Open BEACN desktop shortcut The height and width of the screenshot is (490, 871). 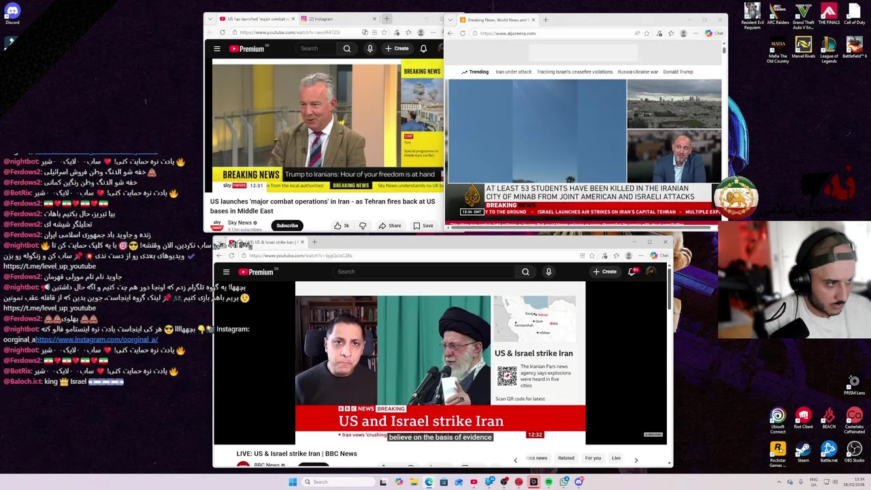829,418
